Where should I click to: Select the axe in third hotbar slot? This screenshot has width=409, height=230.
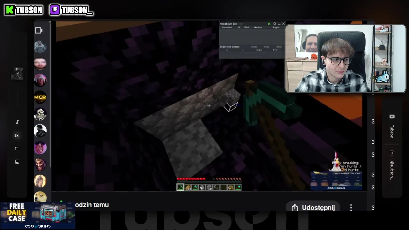point(195,188)
